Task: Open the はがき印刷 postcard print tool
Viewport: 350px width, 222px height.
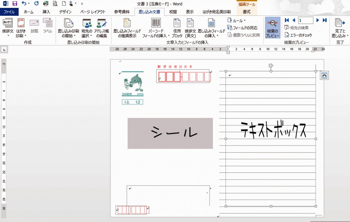Action: (21, 28)
